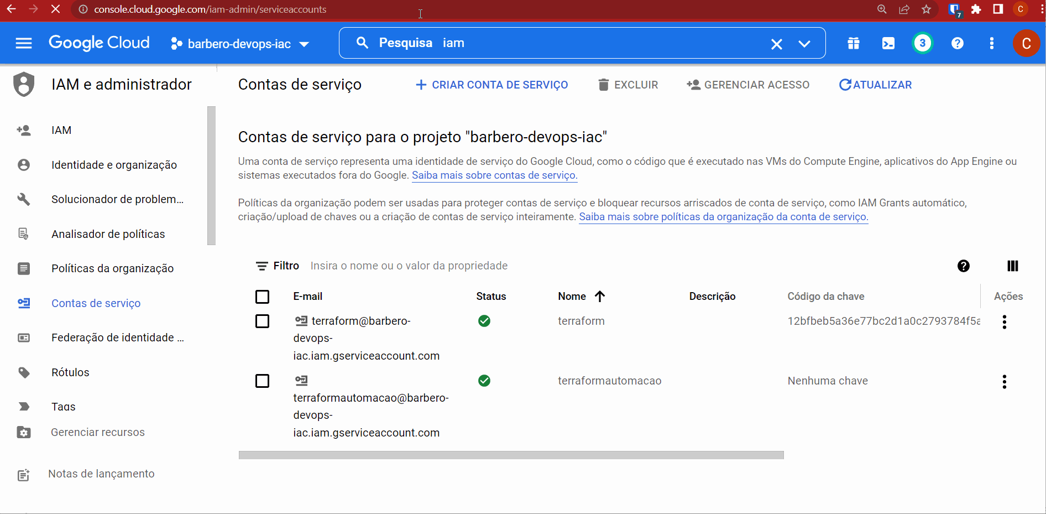Viewport: 1046px width, 514px height.
Task: Open terraform@barbero-devops-iac account email link
Action: [x=367, y=338]
